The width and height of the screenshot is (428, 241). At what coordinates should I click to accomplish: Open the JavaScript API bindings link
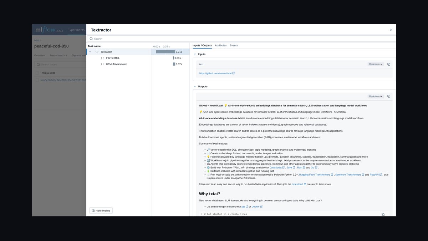277,167
